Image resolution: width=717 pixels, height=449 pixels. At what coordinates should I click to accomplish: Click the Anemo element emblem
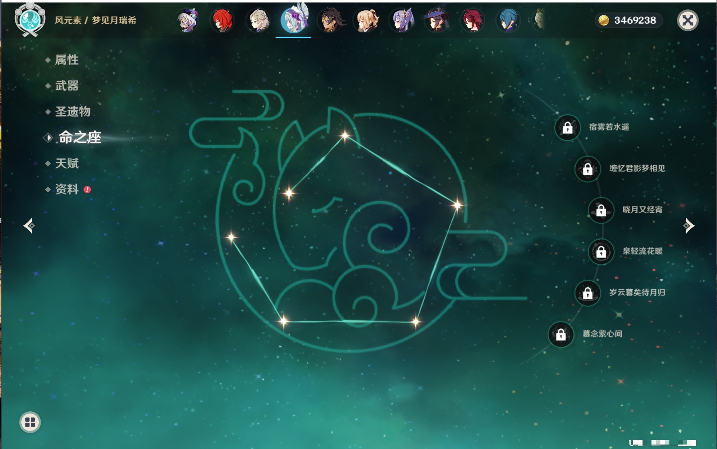pyautogui.click(x=30, y=20)
